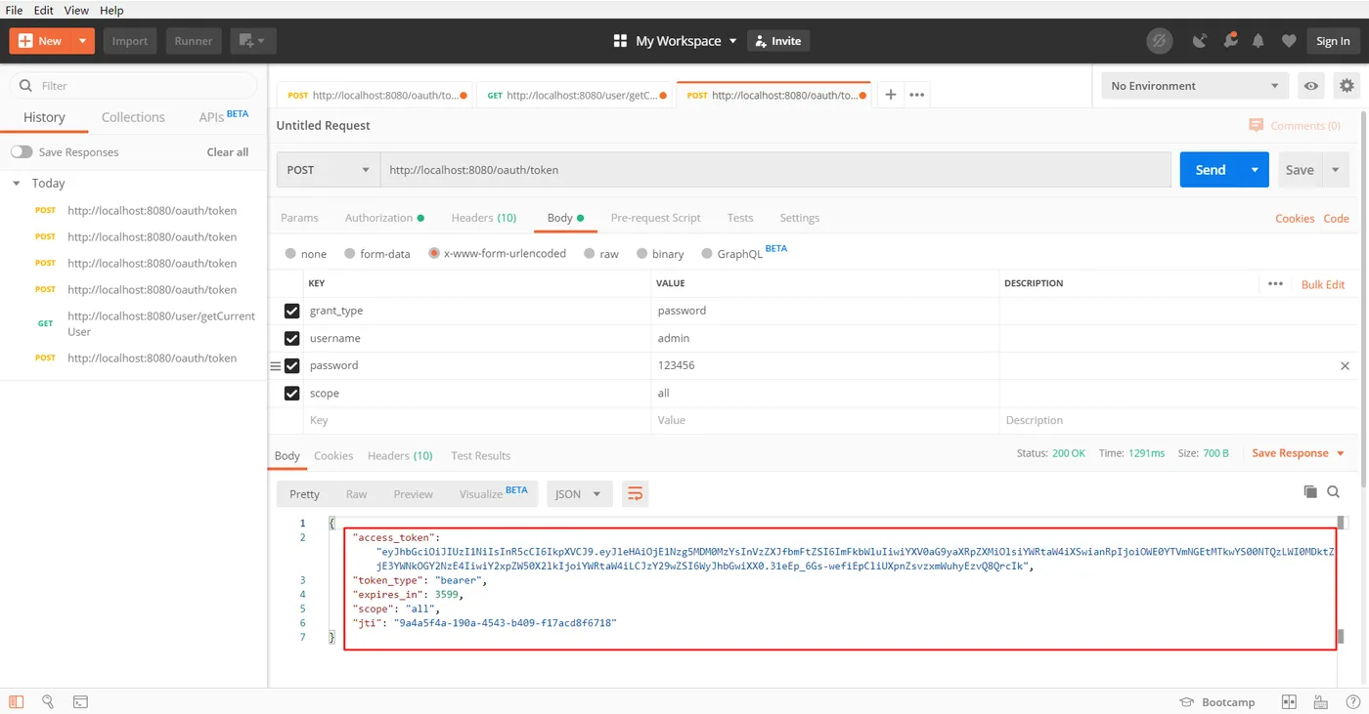This screenshot has height=714, width=1369.
Task: Select the none body type radio
Action: tap(290, 253)
